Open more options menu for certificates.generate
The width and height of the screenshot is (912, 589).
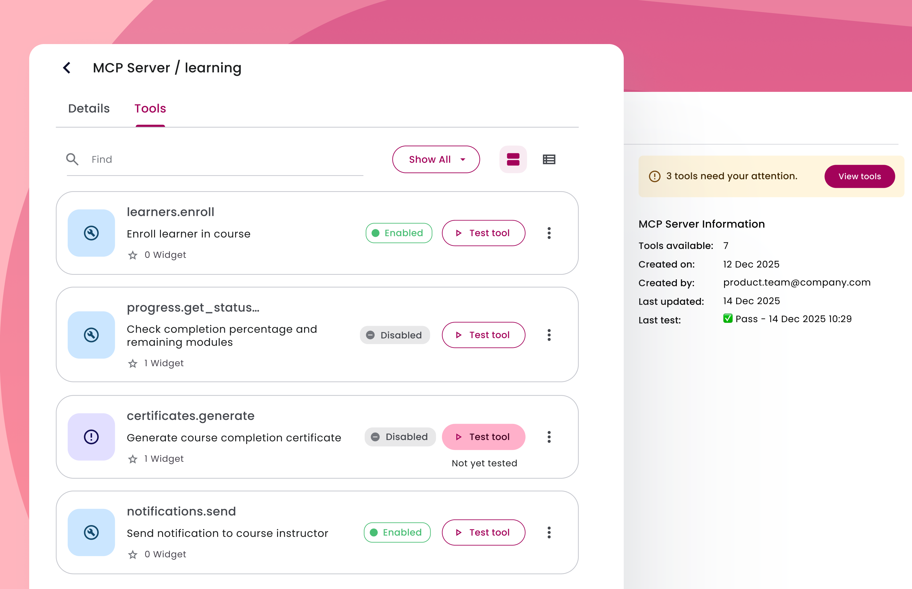pyautogui.click(x=549, y=437)
